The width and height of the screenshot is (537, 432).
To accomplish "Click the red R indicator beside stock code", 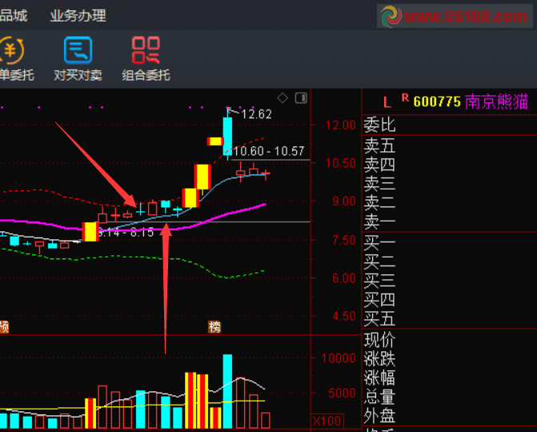I will [x=405, y=98].
